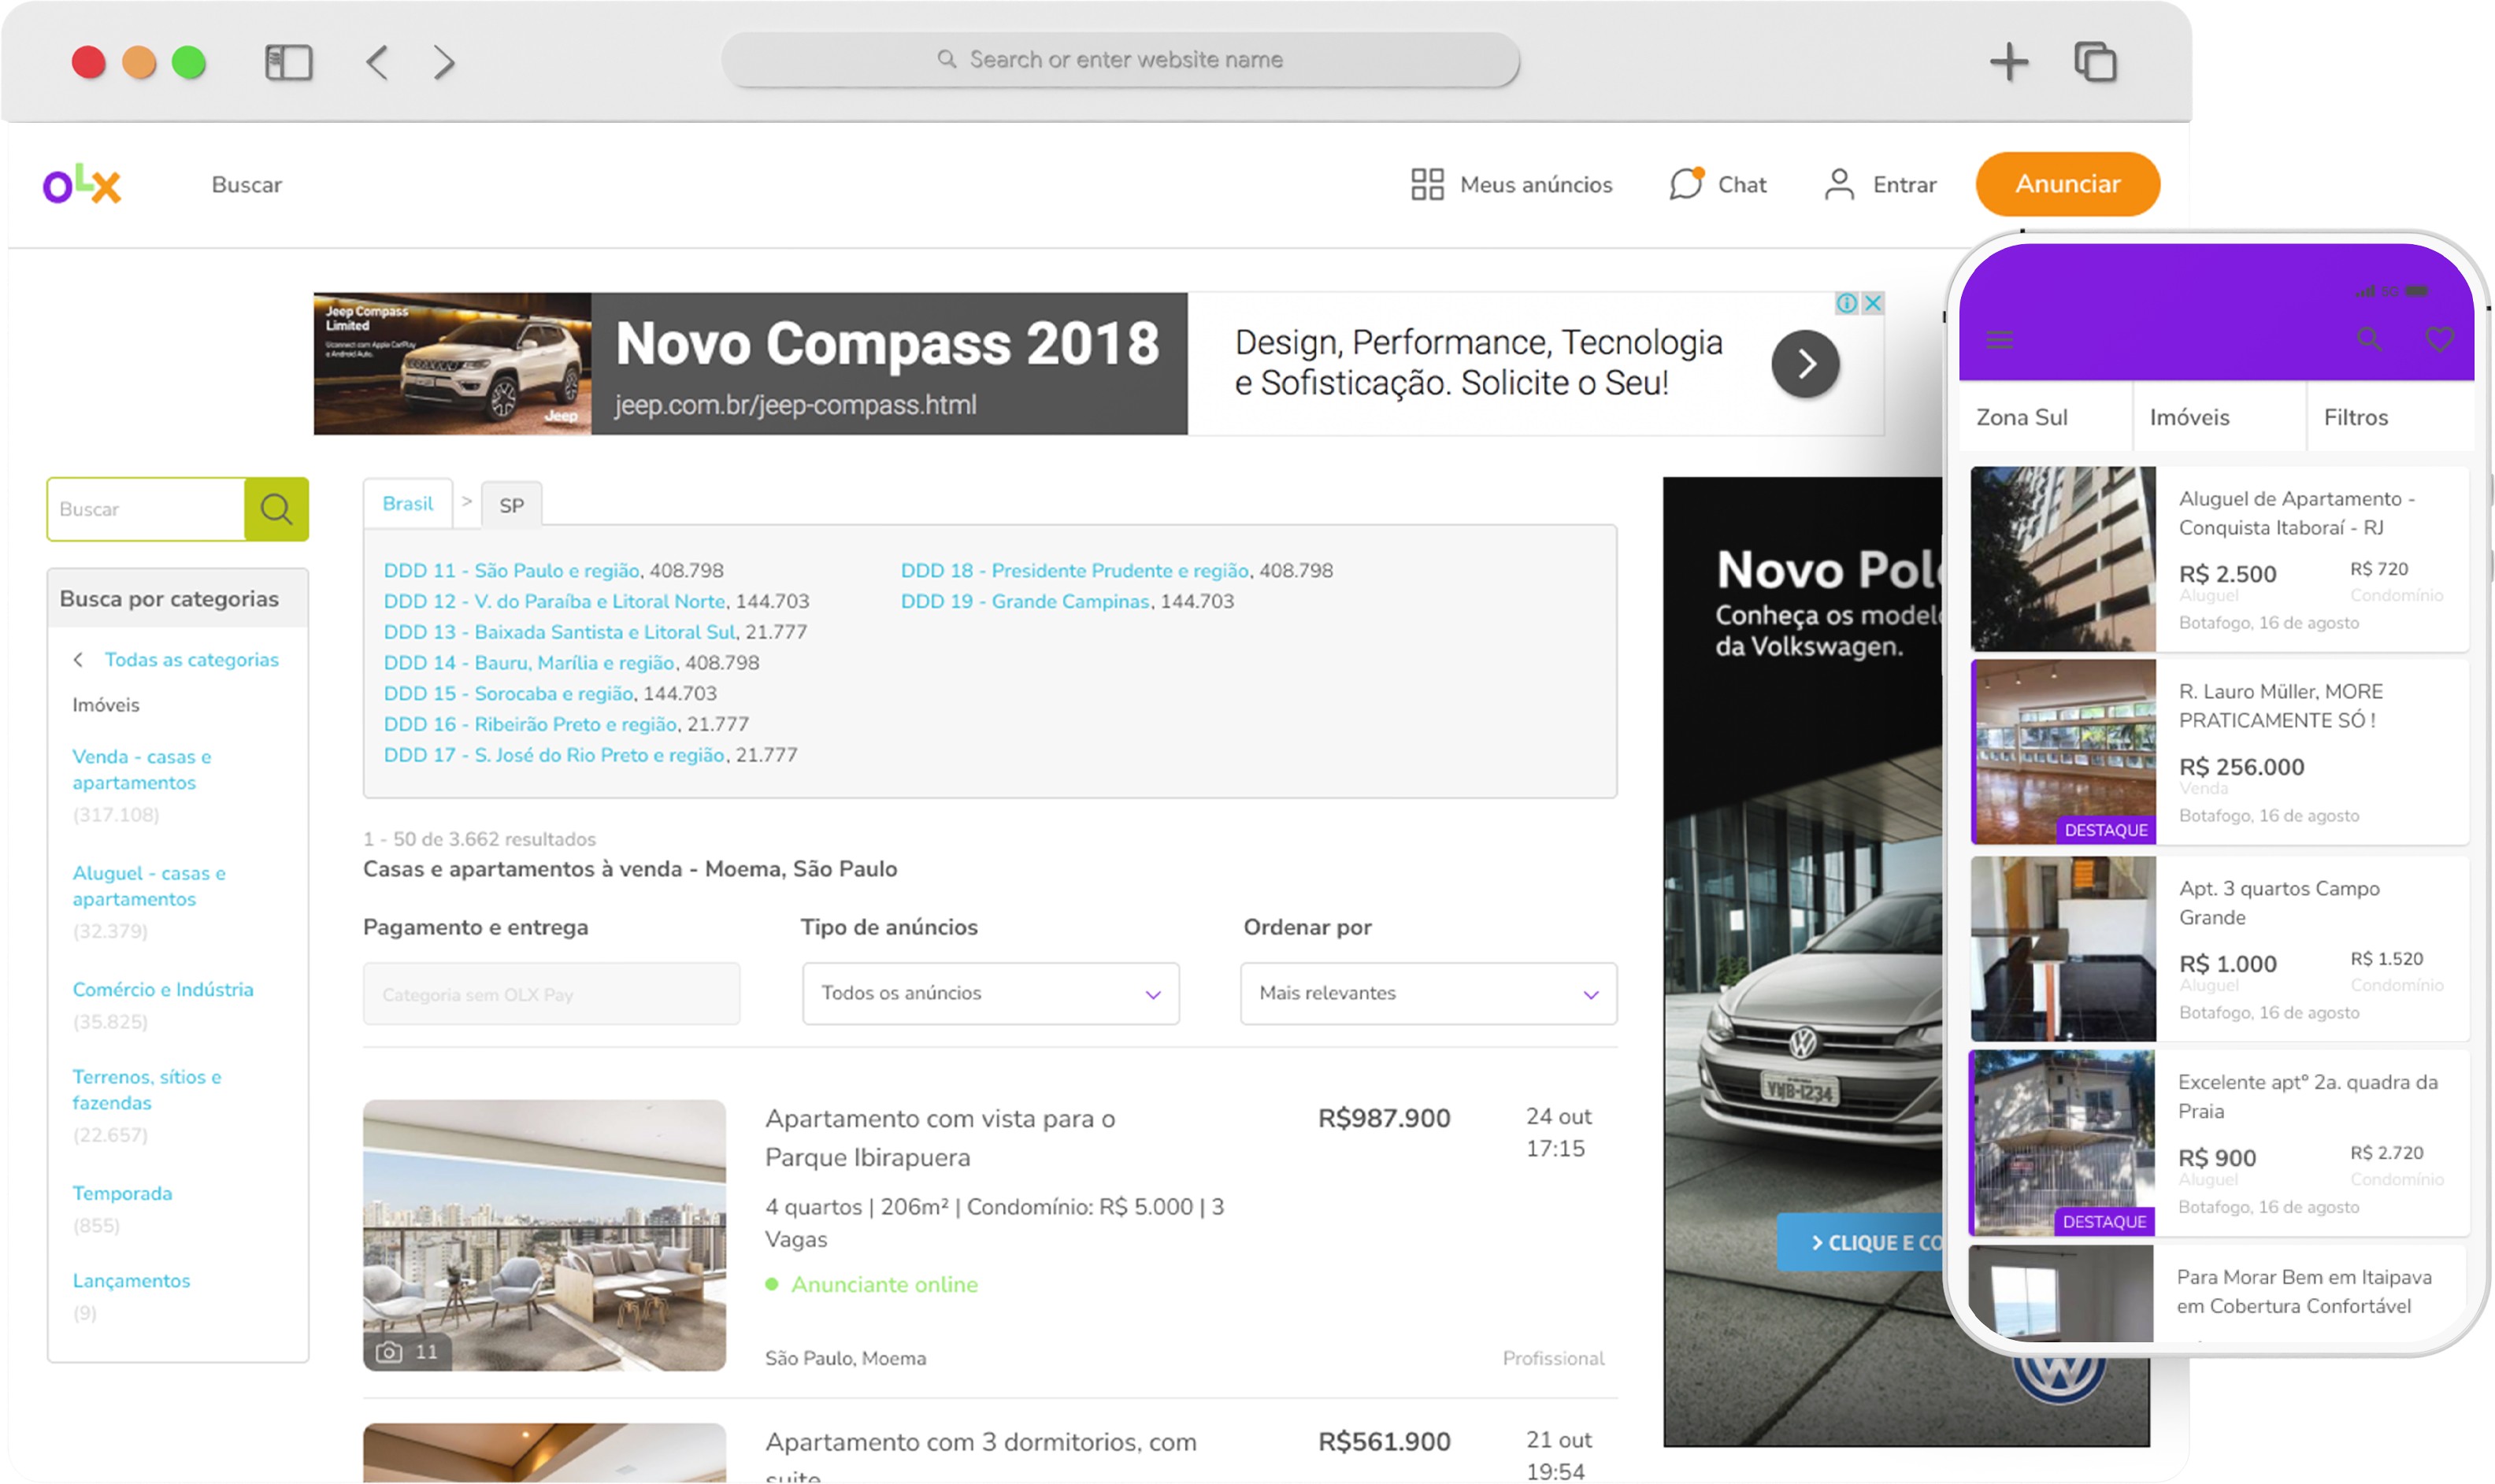Screen dimensions: 2495x1484
Task: Open the Chat speech bubble icon
Action: click(1685, 184)
